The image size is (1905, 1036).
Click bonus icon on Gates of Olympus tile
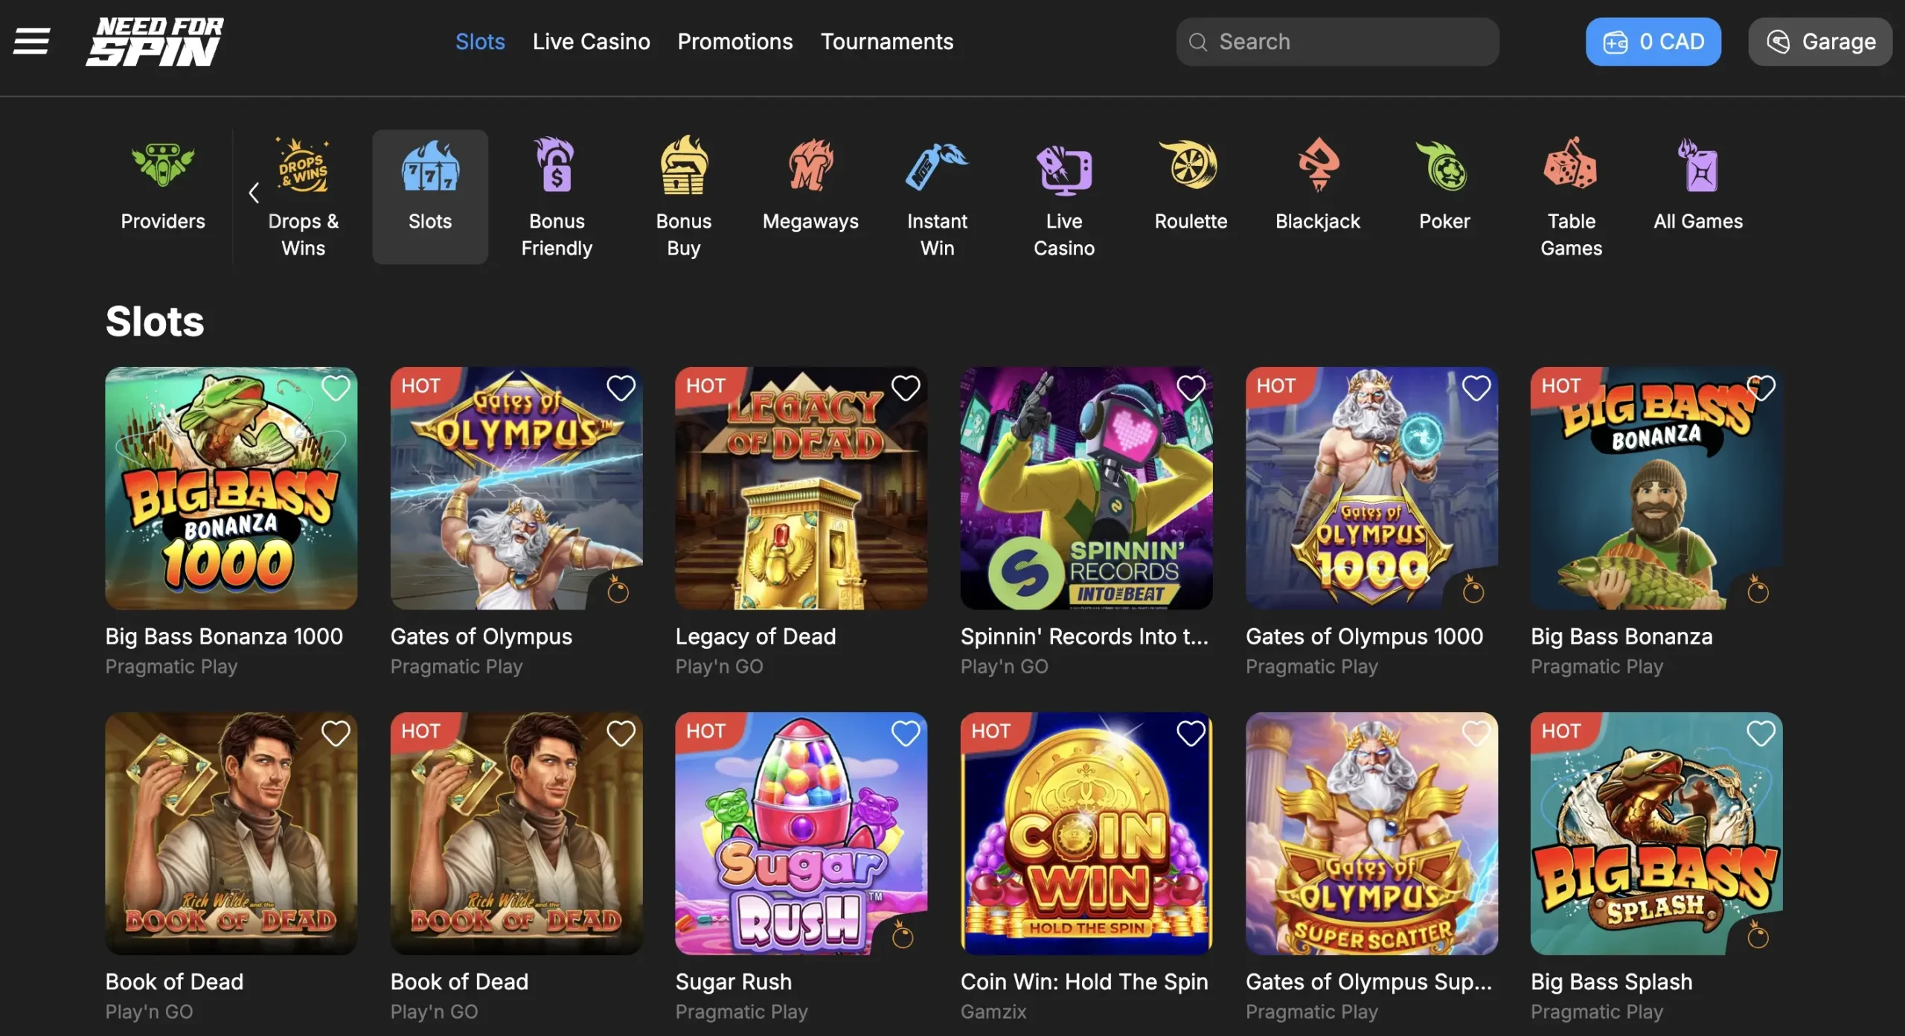618,590
